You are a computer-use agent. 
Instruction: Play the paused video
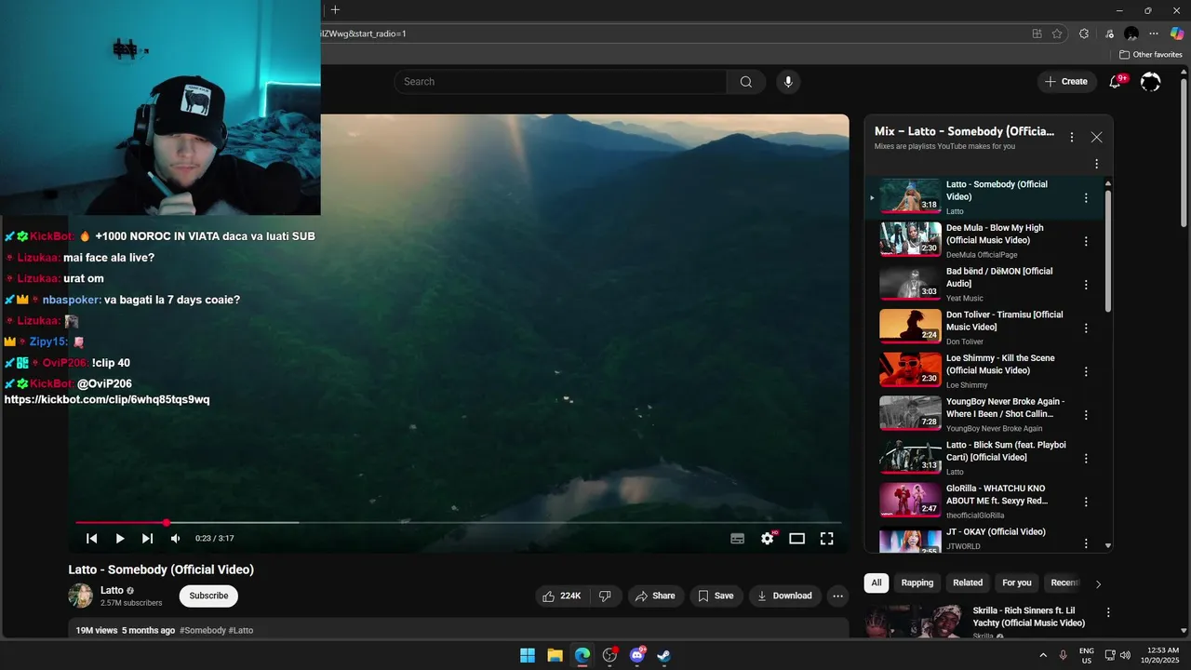[119, 538]
